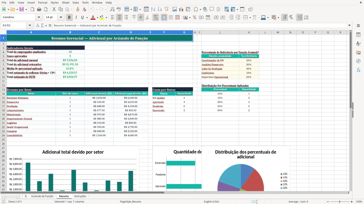Click the Select Function sigma button
Image resolution: width=364 pixels, height=204 pixels.
[x=42, y=25]
